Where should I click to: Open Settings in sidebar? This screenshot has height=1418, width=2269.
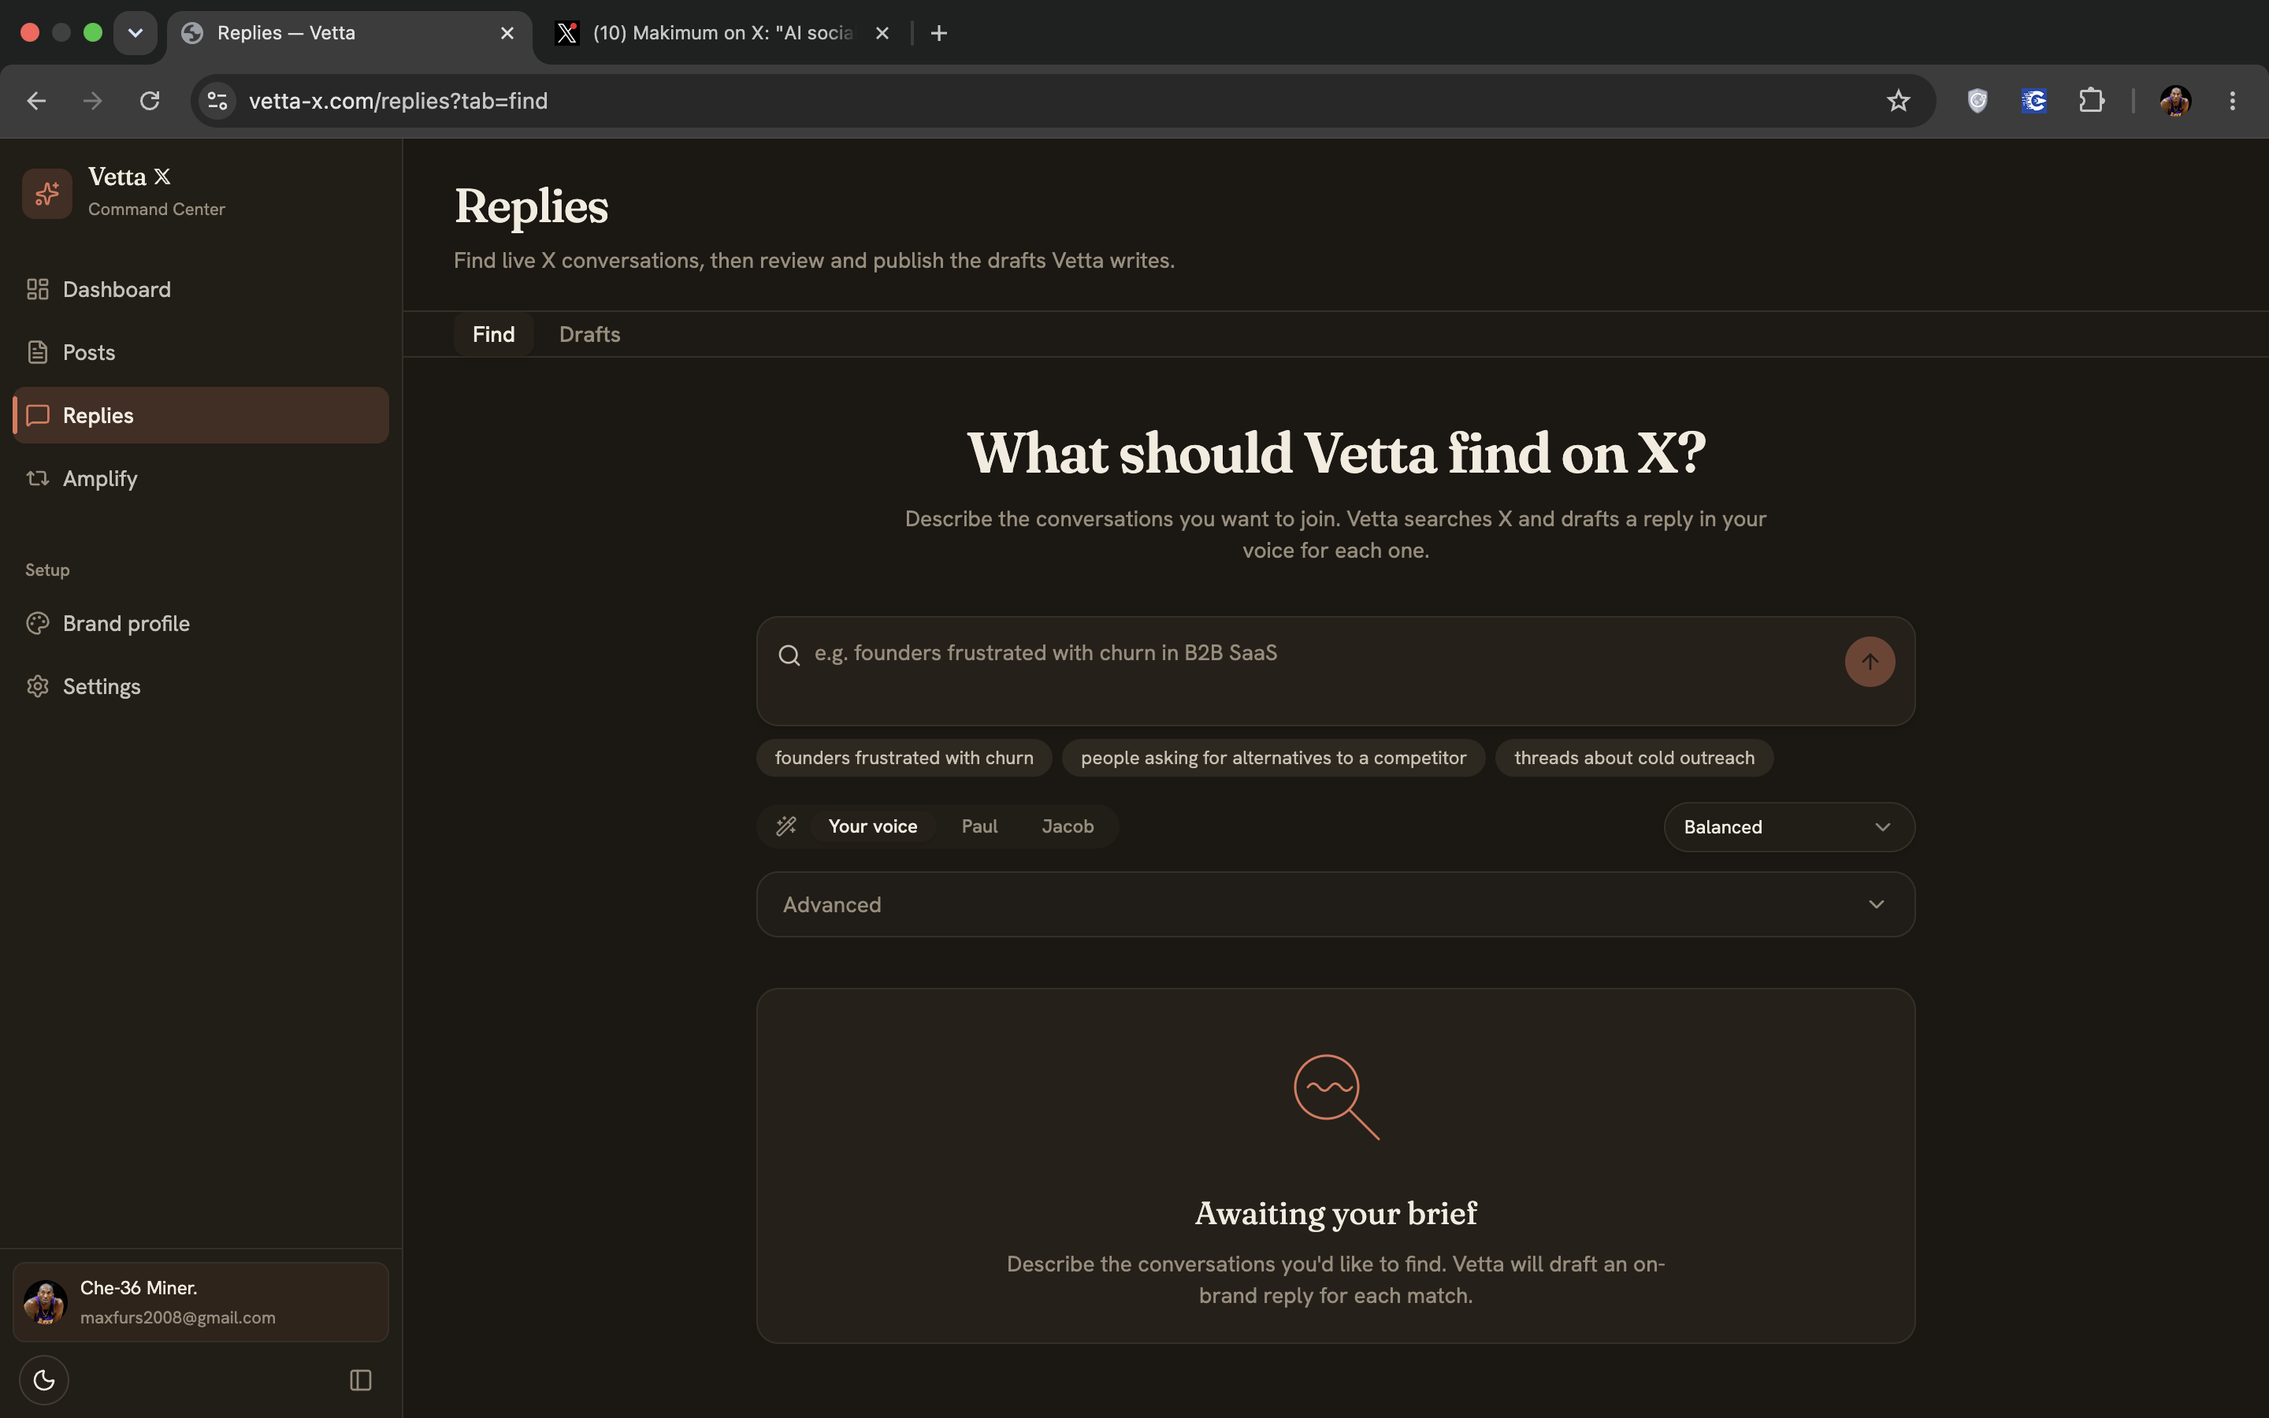click(201, 685)
